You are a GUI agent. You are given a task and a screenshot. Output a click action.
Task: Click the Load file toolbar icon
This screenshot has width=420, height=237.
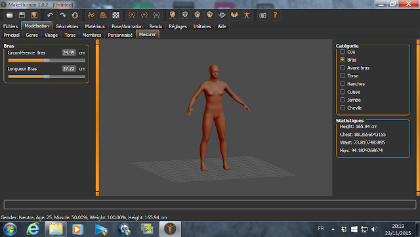10,15
